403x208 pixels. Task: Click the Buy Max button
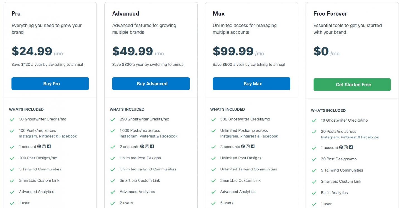251,84
